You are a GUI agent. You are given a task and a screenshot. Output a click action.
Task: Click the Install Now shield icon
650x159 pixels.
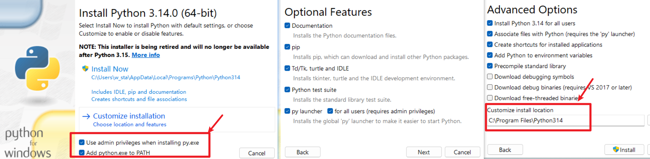(x=85, y=69)
